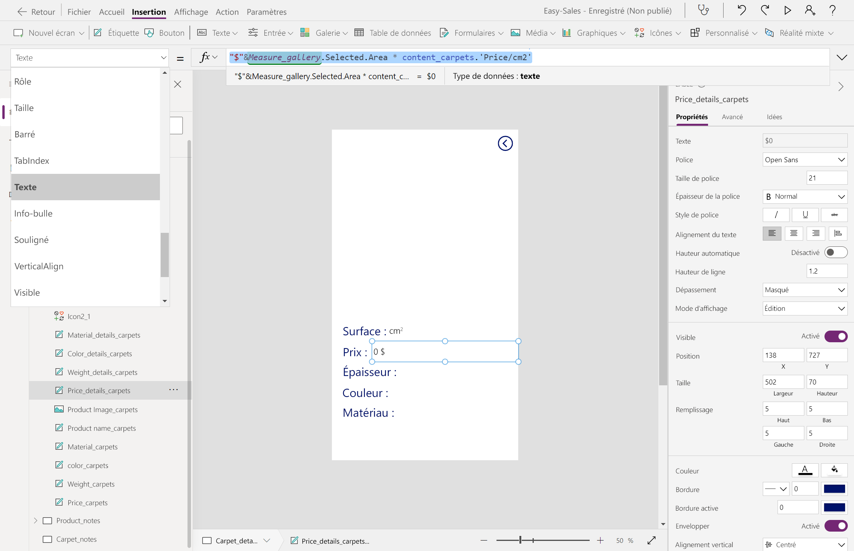Open the Dépassement dropdown
854x551 pixels.
805,290
